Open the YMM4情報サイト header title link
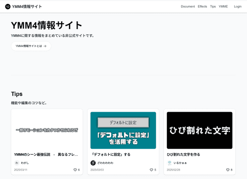The image size is (247, 179). click(x=27, y=6)
